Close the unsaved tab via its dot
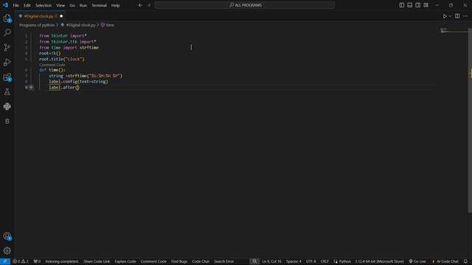Viewport: 472px width, 265px height. click(x=61, y=16)
